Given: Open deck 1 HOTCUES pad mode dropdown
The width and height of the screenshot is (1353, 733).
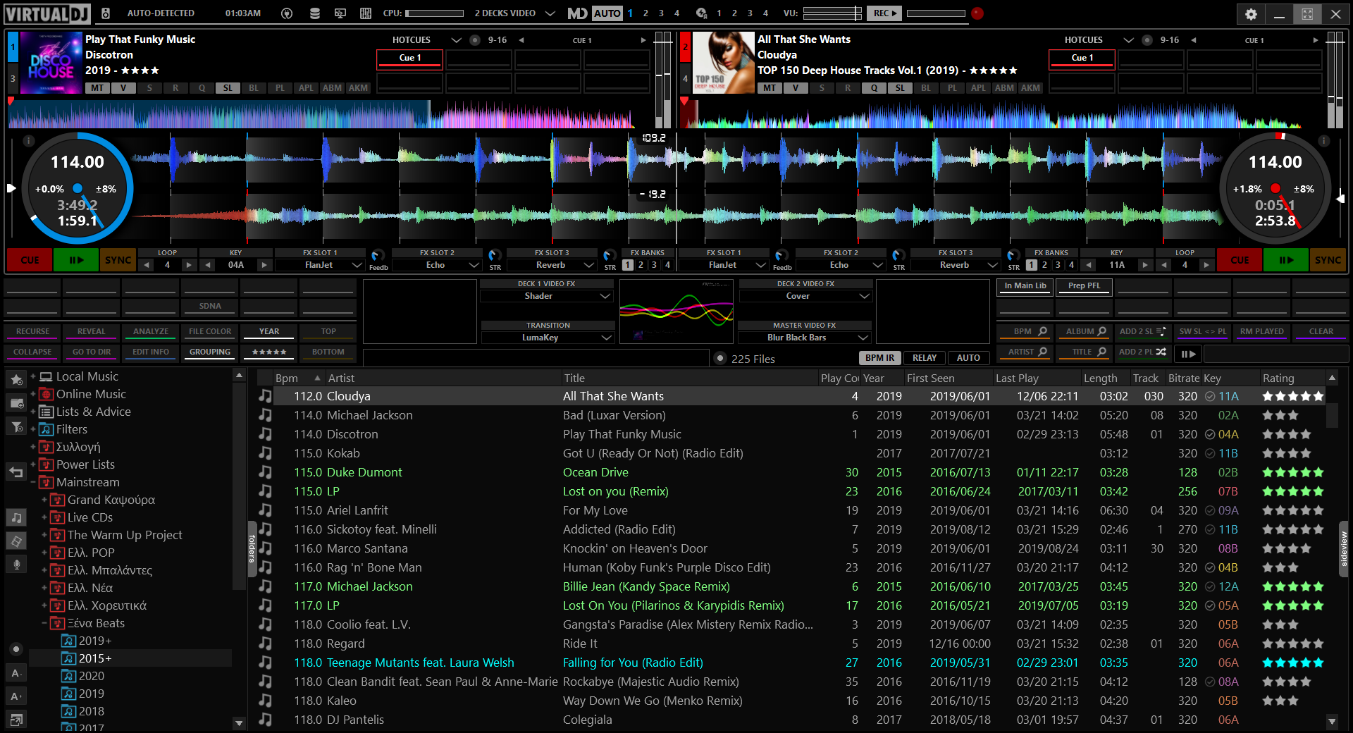Looking at the screenshot, I should [x=456, y=40].
